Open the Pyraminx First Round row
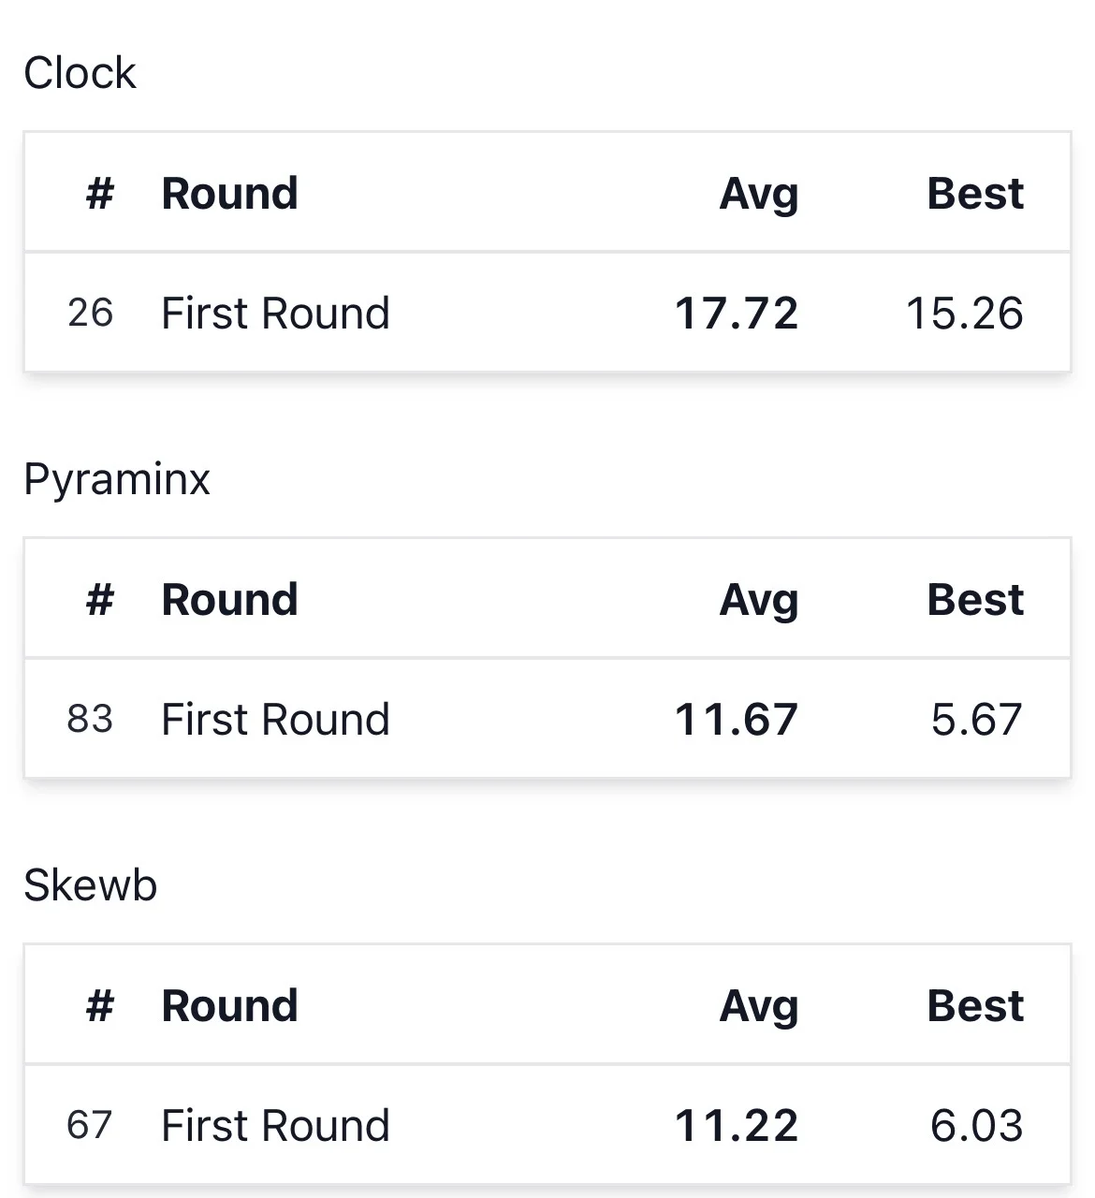The image size is (1095, 1198). click(x=547, y=719)
